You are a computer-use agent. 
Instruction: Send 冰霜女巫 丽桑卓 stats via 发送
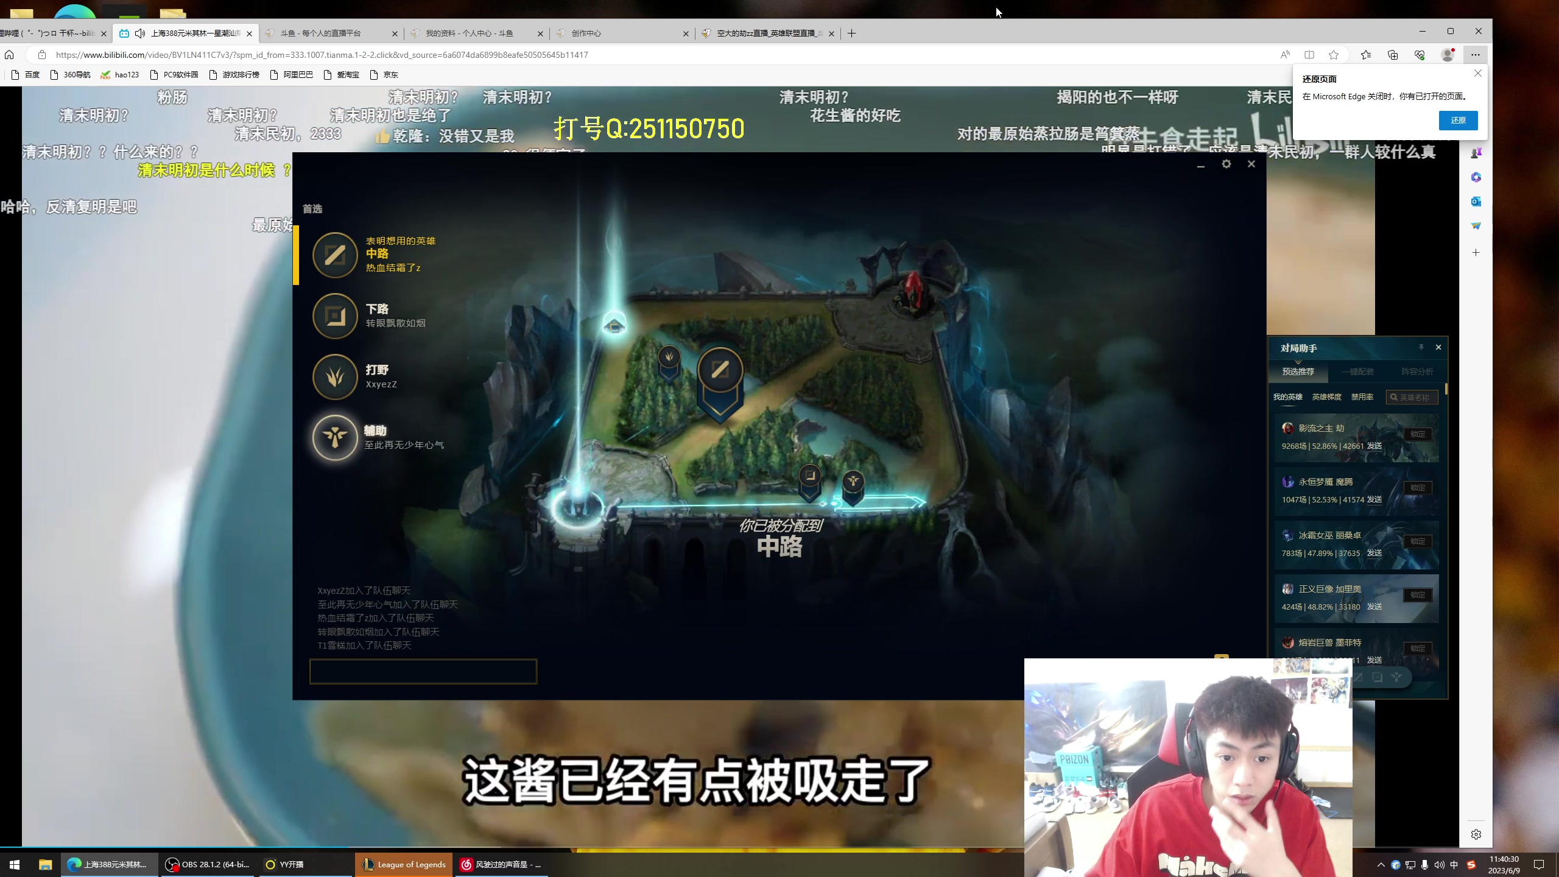(x=1374, y=553)
